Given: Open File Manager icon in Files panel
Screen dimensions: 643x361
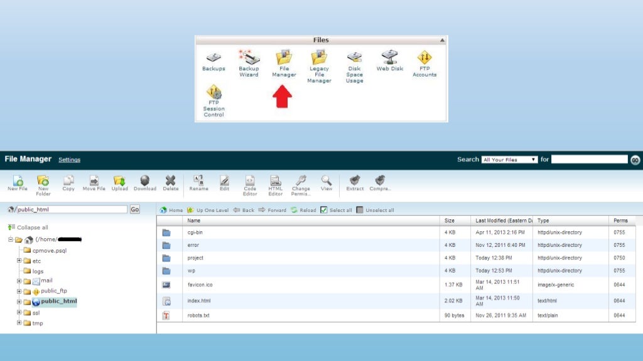Looking at the screenshot, I should click(284, 58).
